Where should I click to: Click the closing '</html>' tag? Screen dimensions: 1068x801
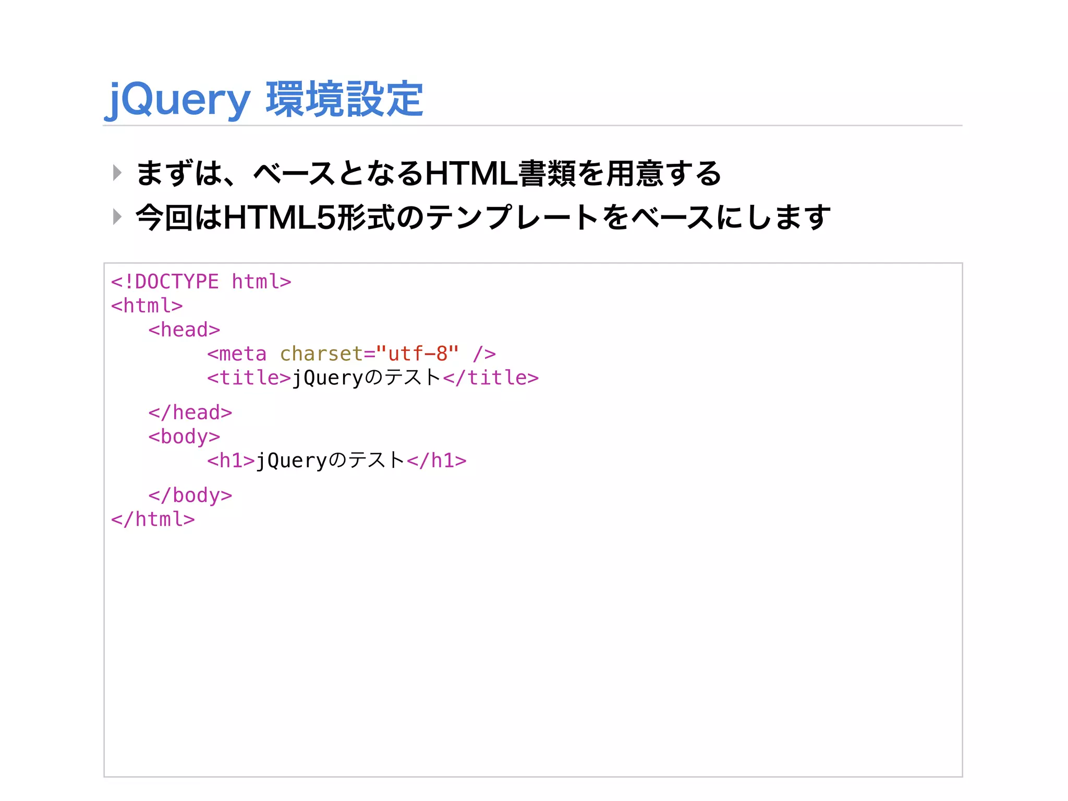pos(153,519)
